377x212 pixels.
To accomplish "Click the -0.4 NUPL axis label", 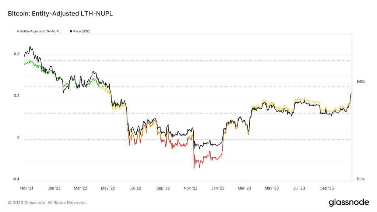I will [x=16, y=179].
